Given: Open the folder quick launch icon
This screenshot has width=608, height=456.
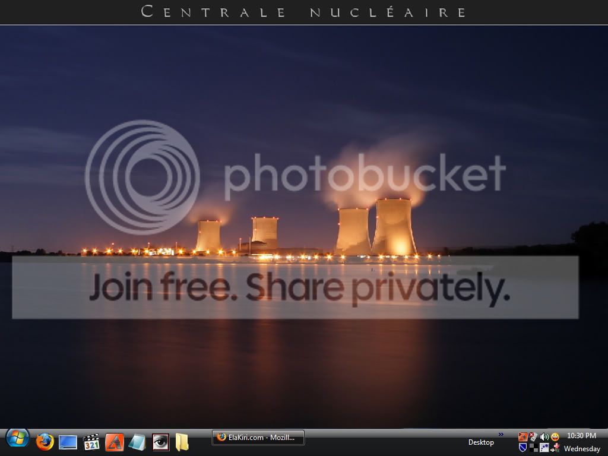Looking at the screenshot, I should pyautogui.click(x=182, y=442).
